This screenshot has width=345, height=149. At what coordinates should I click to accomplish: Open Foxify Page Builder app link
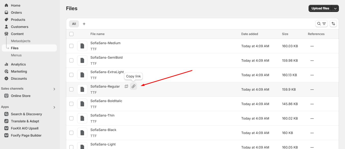tap(26, 135)
